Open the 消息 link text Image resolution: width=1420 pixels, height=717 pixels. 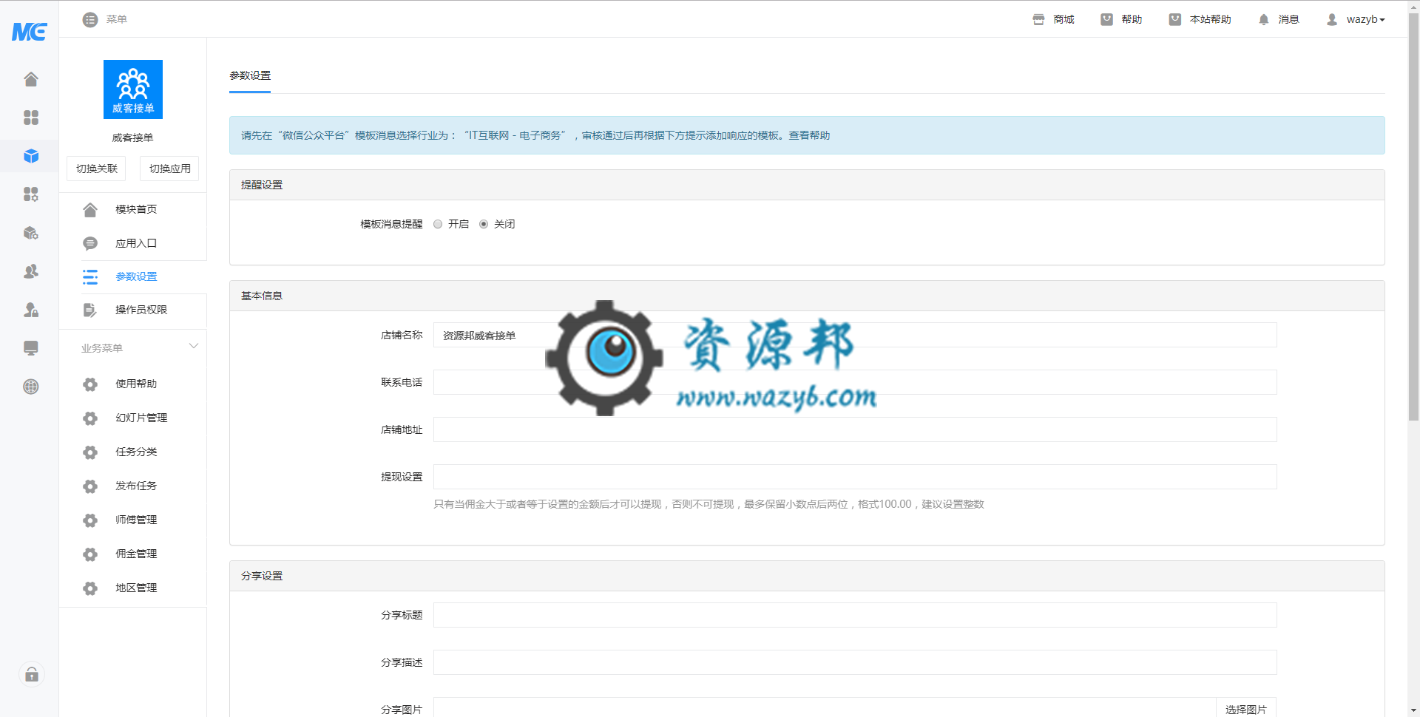tap(1288, 19)
